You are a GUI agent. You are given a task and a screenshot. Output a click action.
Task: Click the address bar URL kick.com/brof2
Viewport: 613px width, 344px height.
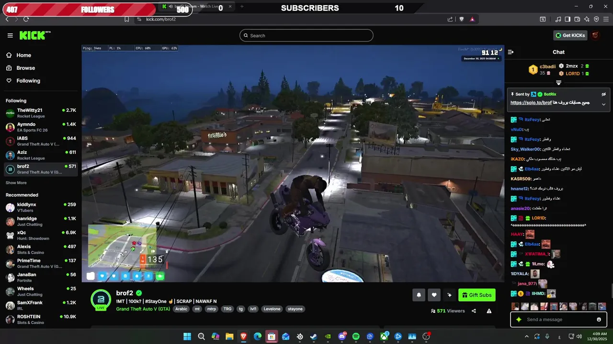click(x=161, y=19)
